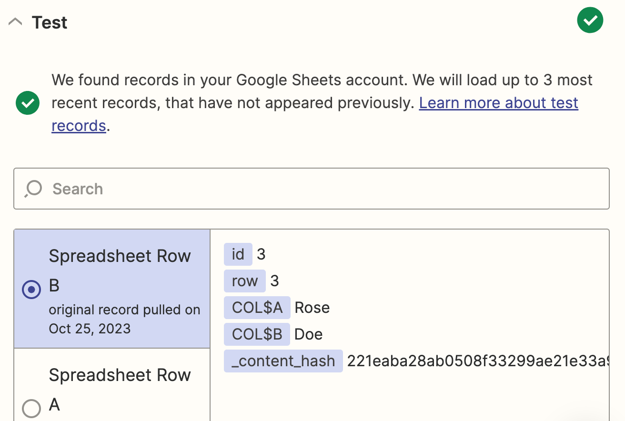Viewport: 625px width, 421px height.
Task: Select the Spreadsheet Row B radio button
Action: coord(31,289)
